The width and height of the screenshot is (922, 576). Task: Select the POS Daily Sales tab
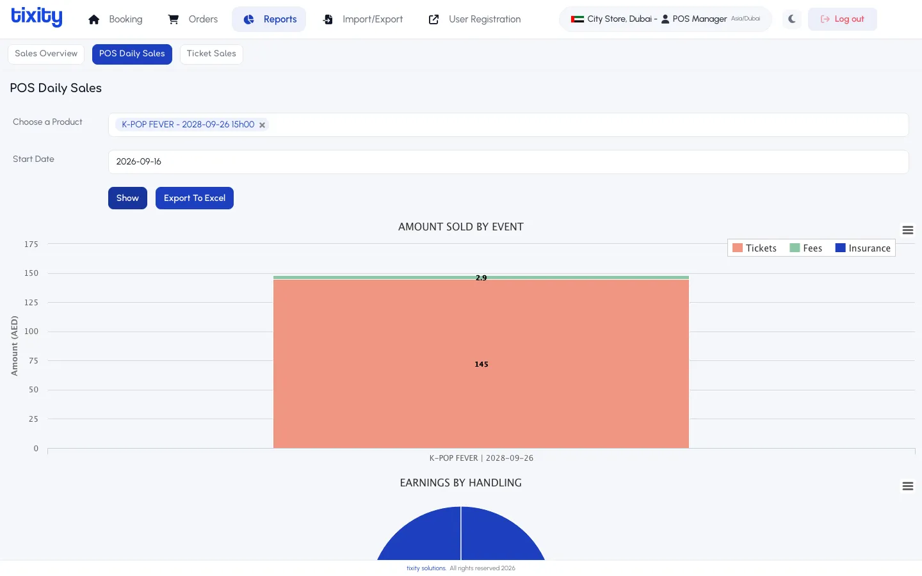click(132, 54)
